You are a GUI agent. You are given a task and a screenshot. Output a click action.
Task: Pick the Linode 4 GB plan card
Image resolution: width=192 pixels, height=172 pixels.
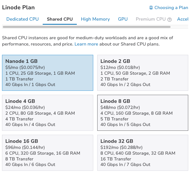[x=48, y=113]
